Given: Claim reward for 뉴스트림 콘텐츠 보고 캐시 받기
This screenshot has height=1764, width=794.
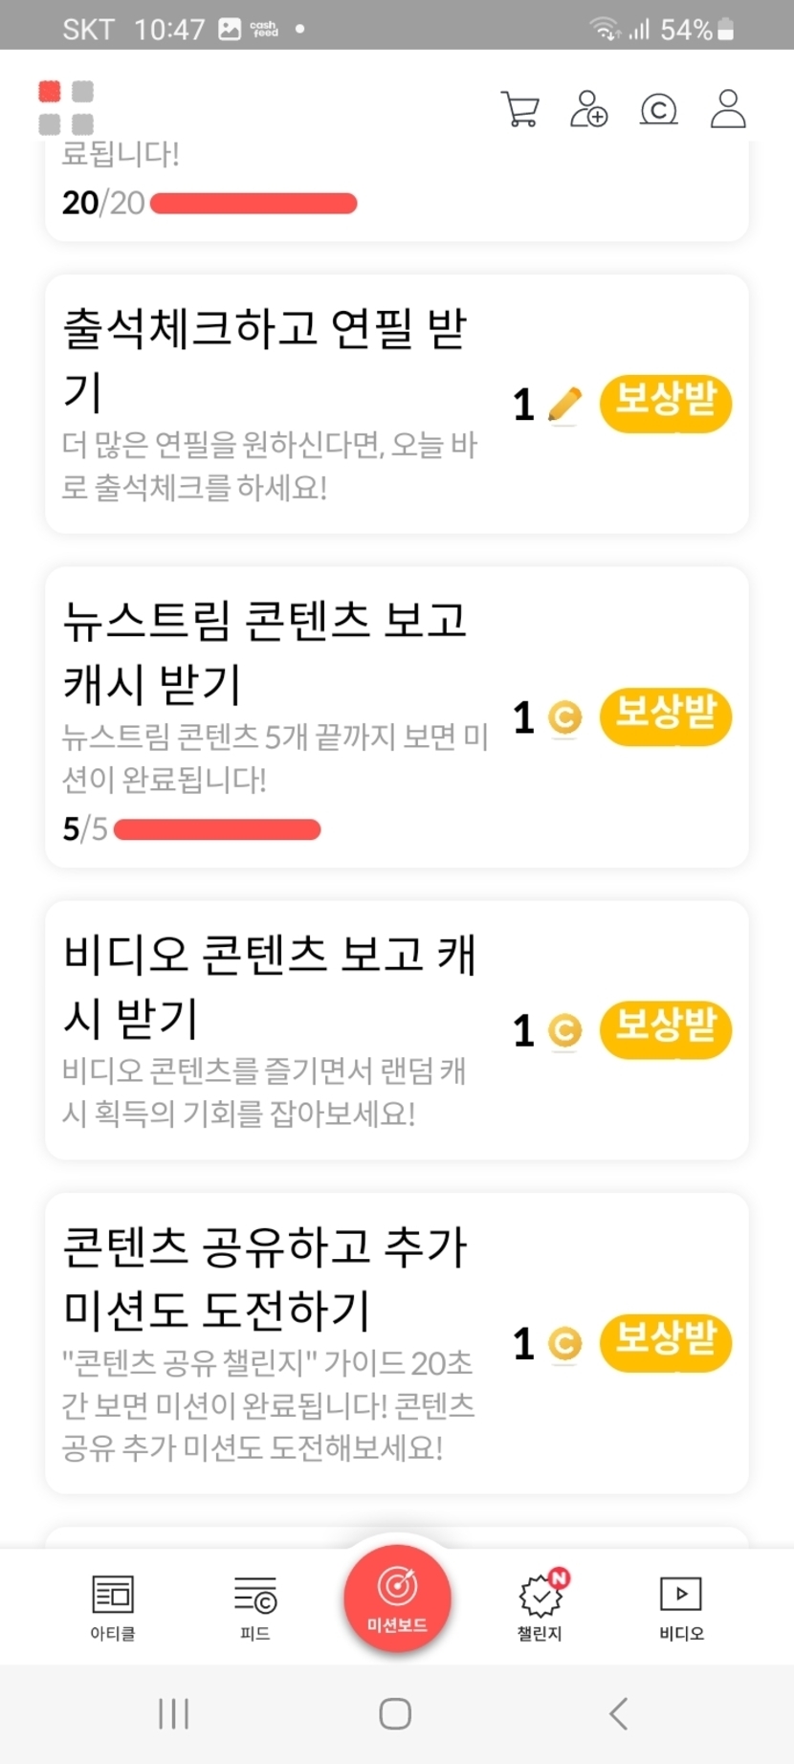Looking at the screenshot, I should (666, 717).
